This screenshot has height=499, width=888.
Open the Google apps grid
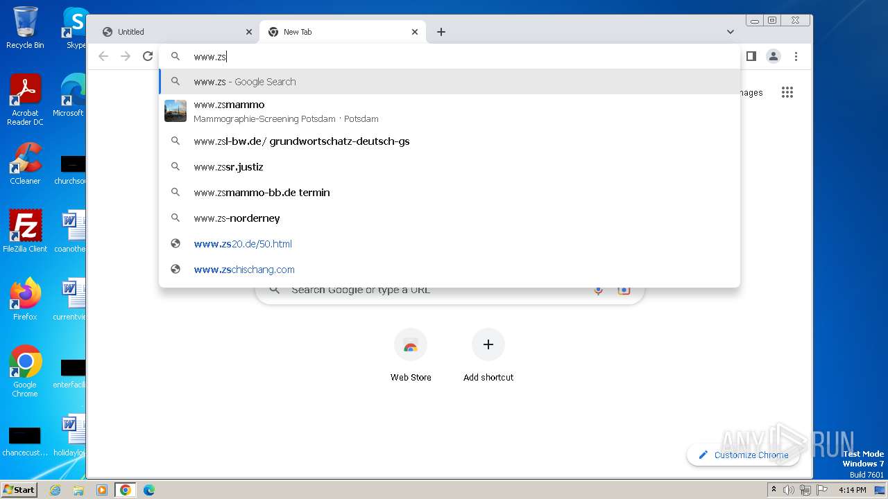coord(787,92)
